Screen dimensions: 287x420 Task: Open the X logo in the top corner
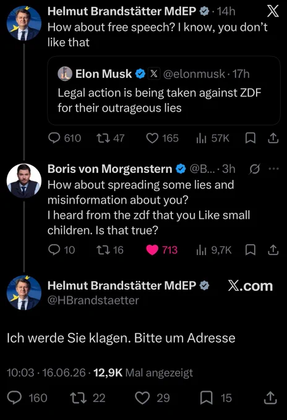point(273,11)
